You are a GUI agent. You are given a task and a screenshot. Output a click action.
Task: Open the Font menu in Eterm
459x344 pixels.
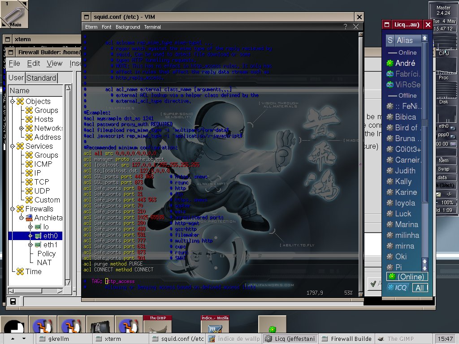coord(107,27)
